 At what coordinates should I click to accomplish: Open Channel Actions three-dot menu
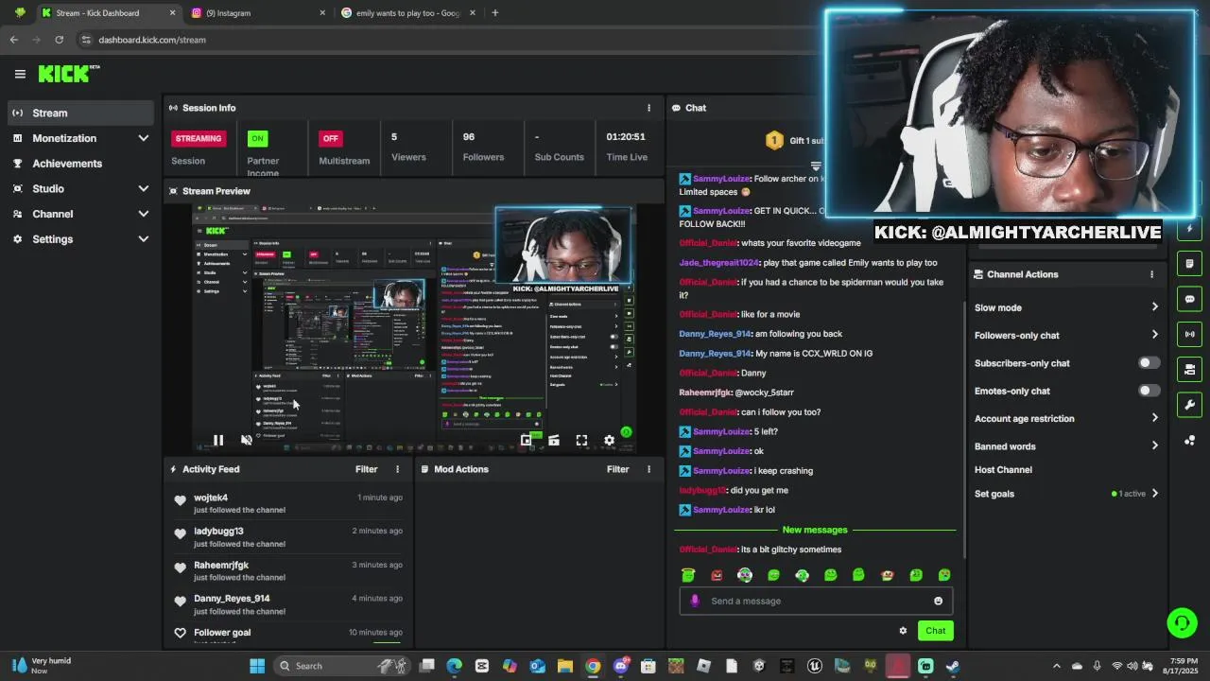[x=1151, y=274]
